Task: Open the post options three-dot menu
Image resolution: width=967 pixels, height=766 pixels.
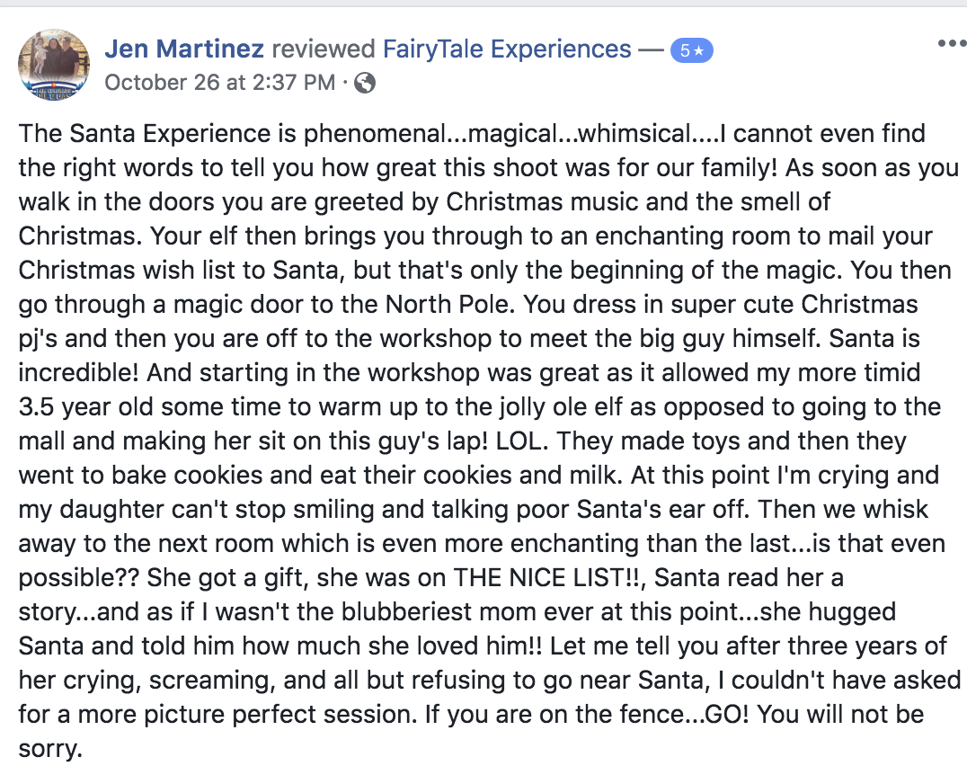Action: (x=952, y=43)
